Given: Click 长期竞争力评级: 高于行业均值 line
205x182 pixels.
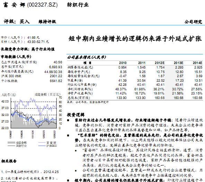Looking at the screenshot, I should pyautogui.click(x=28, y=49).
